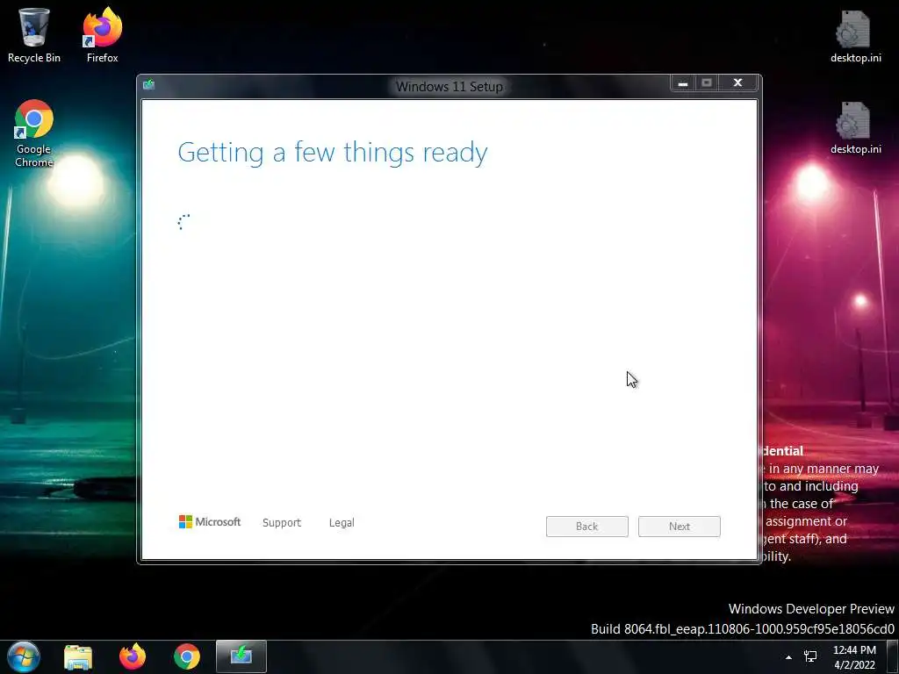This screenshot has width=899, height=674.
Task: Select the Google Chrome desktop shortcut
Action: click(34, 133)
